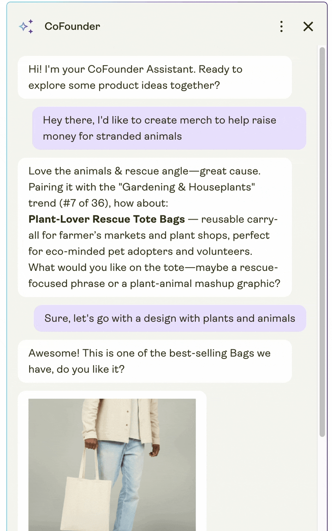Click the "Awesome! This is one of the best-selling Bags" message
Screen dimensions: 332x531
point(149,354)
